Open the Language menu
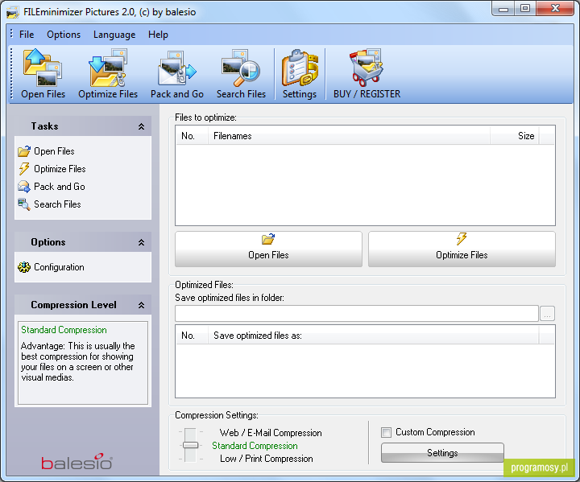This screenshot has width=580, height=482. [x=114, y=35]
